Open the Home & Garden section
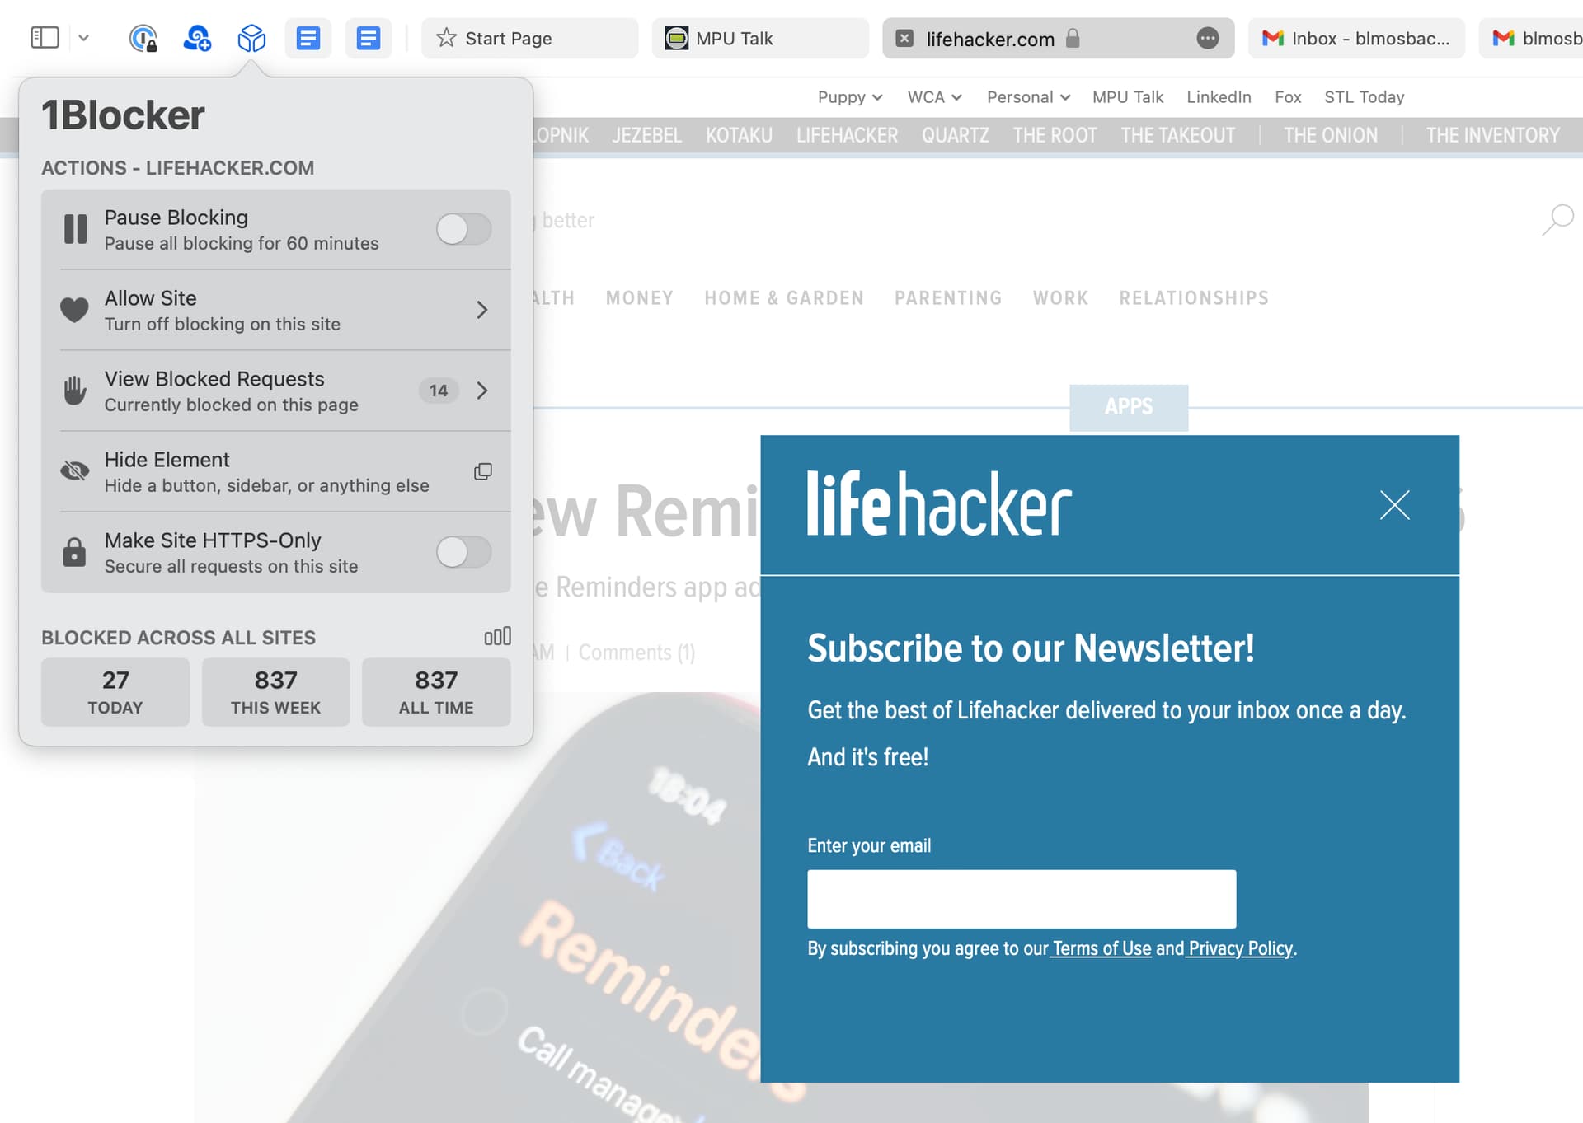 pyautogui.click(x=784, y=298)
